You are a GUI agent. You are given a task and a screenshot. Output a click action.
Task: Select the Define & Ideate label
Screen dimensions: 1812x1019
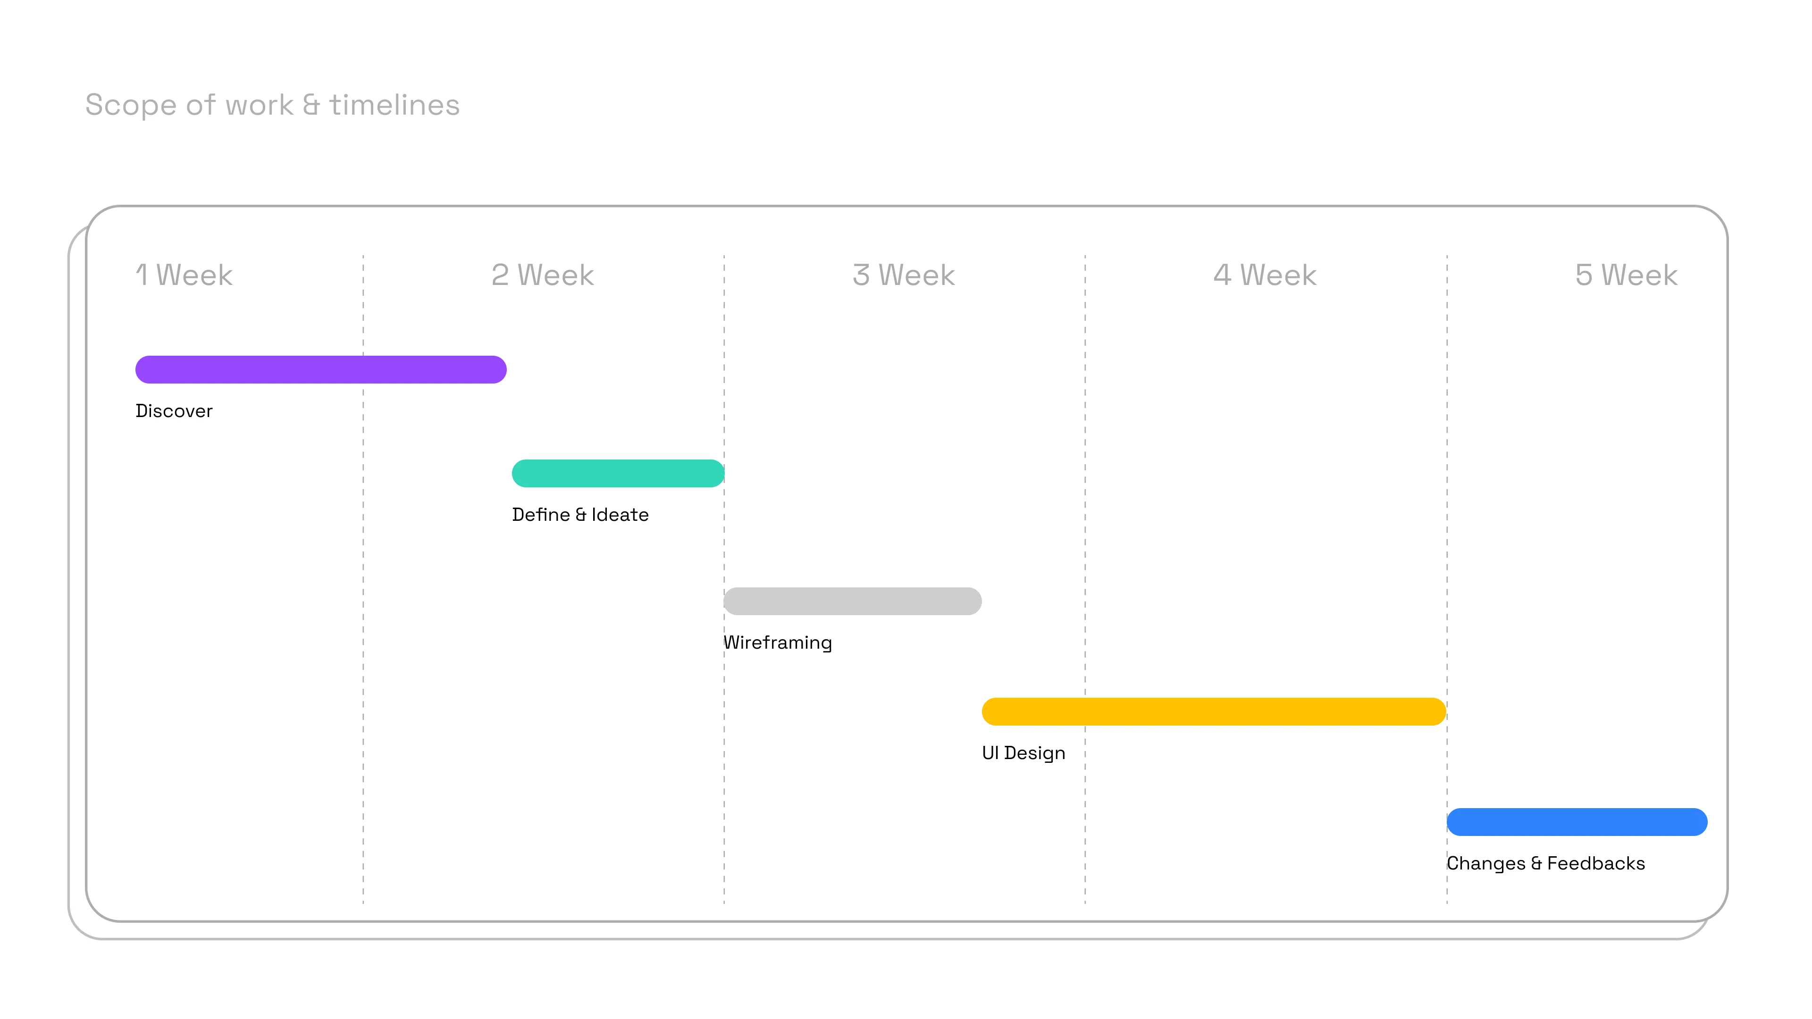pyautogui.click(x=579, y=515)
